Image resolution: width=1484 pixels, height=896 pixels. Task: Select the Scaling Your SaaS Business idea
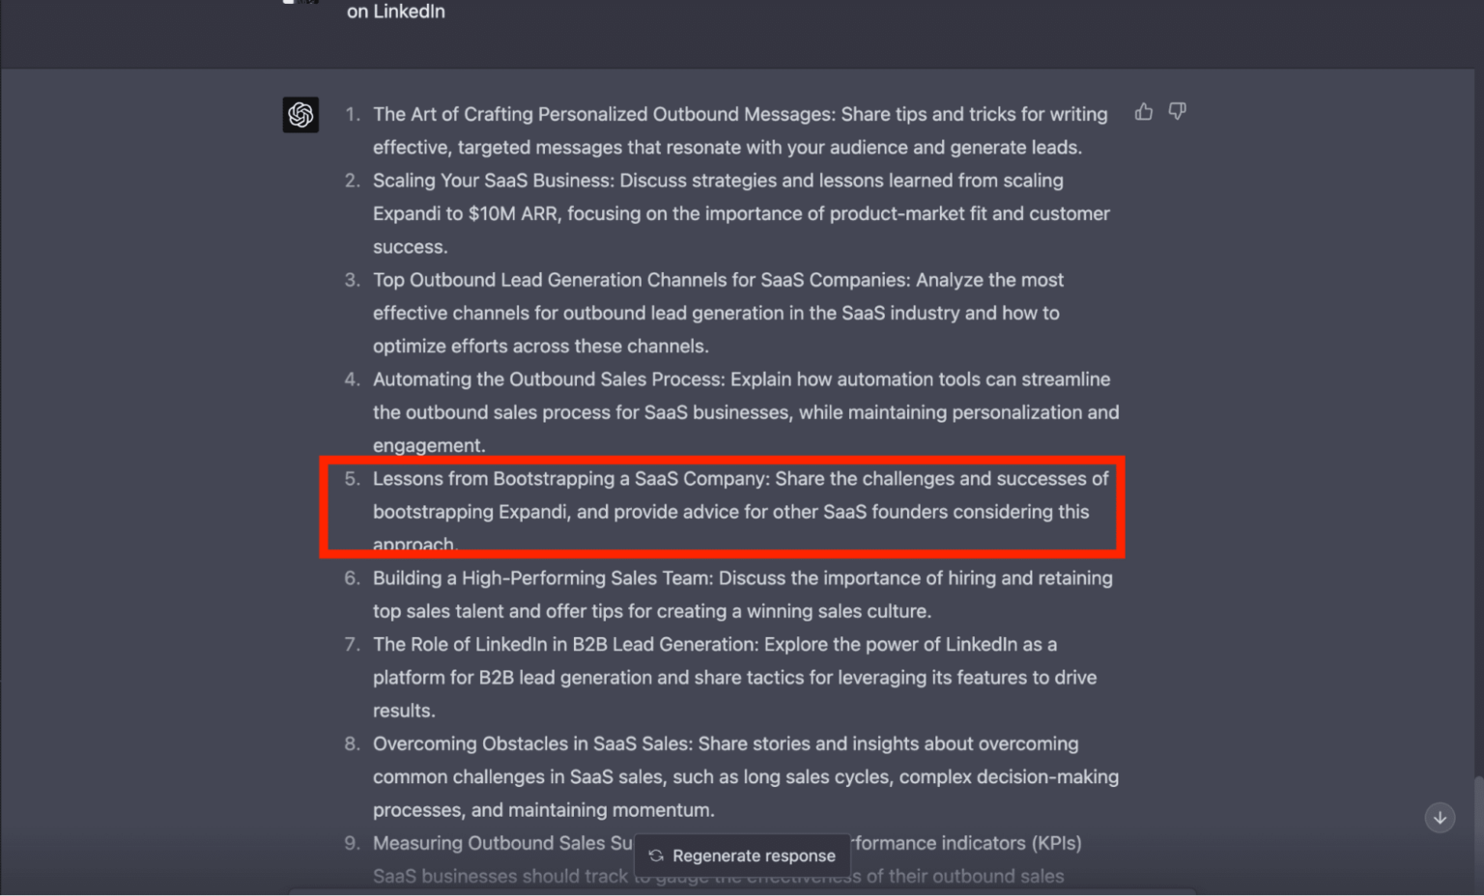click(x=740, y=212)
